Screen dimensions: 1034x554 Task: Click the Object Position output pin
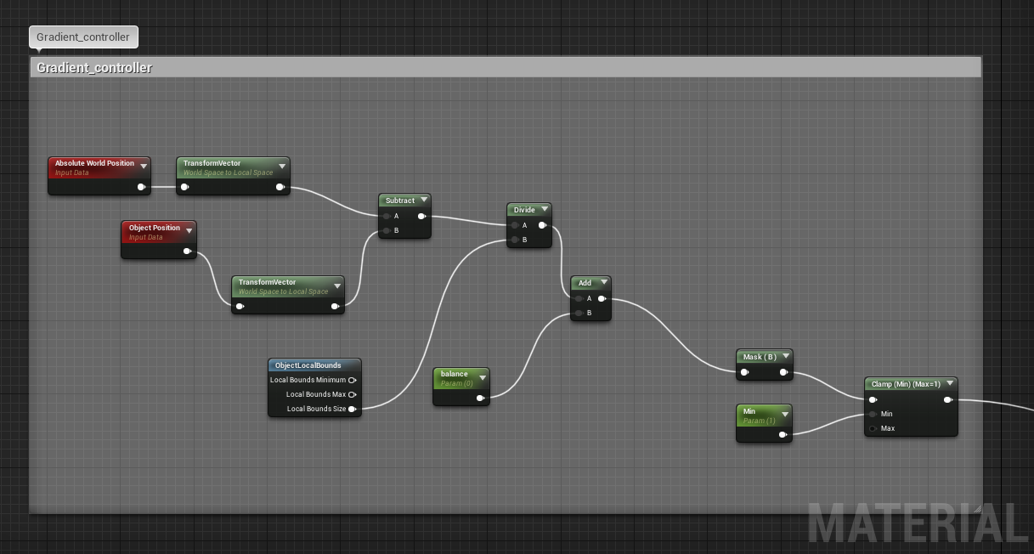point(188,251)
